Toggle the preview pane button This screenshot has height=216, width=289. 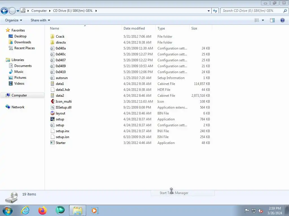272,20
